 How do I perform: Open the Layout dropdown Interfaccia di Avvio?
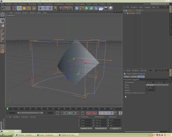coord(160,4)
